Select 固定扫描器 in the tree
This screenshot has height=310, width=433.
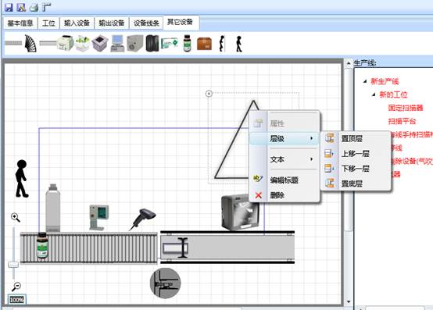406,108
